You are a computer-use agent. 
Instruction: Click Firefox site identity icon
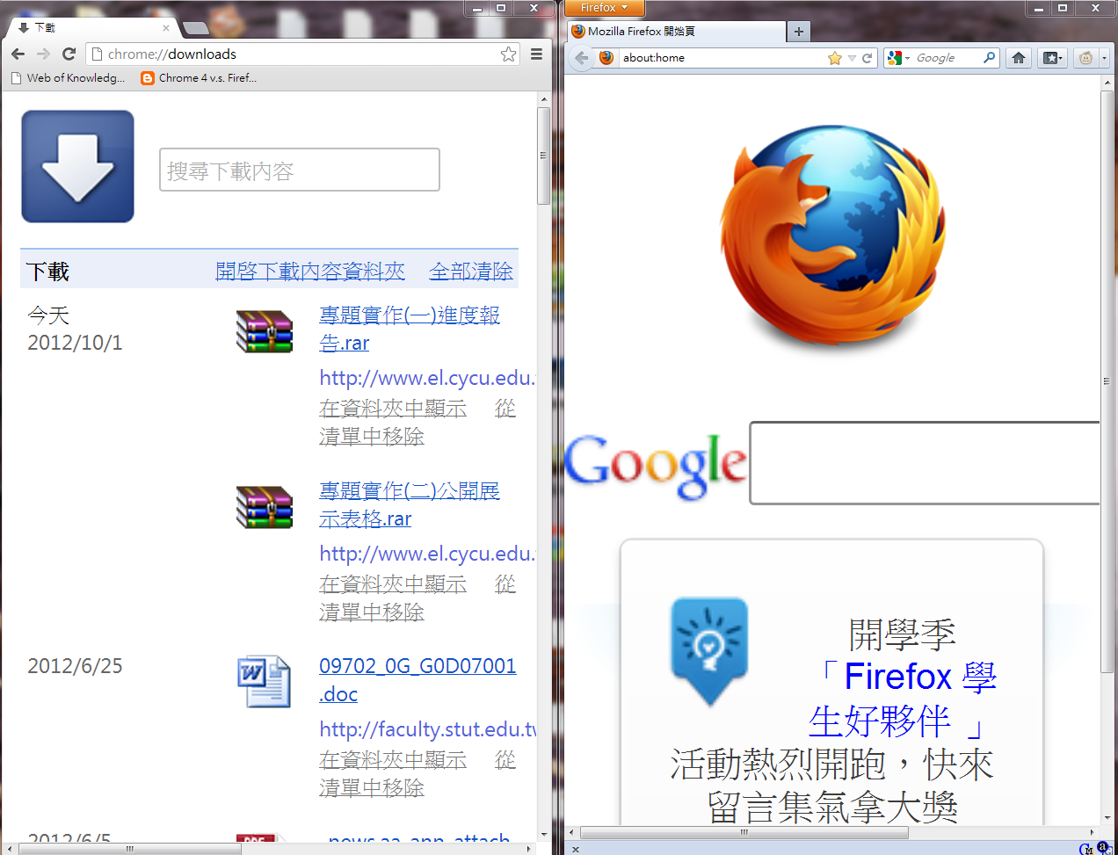(x=606, y=58)
